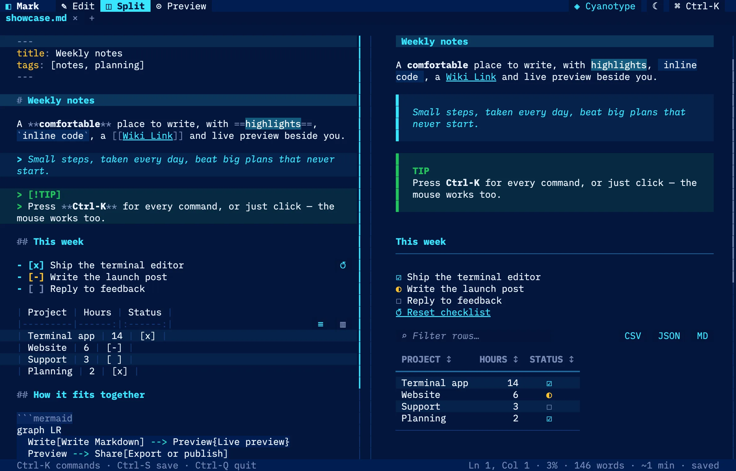Toggle Write the launch post half-done checkbox
Screen dimensions: 736x471
tap(399, 289)
